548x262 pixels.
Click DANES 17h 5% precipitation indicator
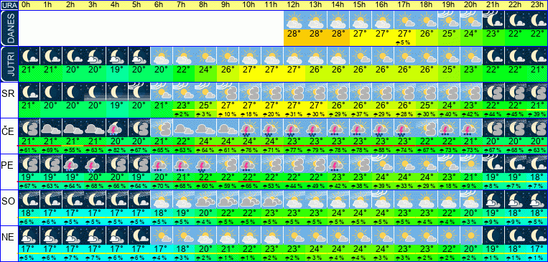pos(404,42)
